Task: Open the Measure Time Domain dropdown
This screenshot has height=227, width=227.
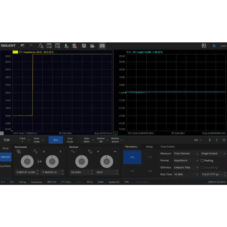Action: point(186,153)
